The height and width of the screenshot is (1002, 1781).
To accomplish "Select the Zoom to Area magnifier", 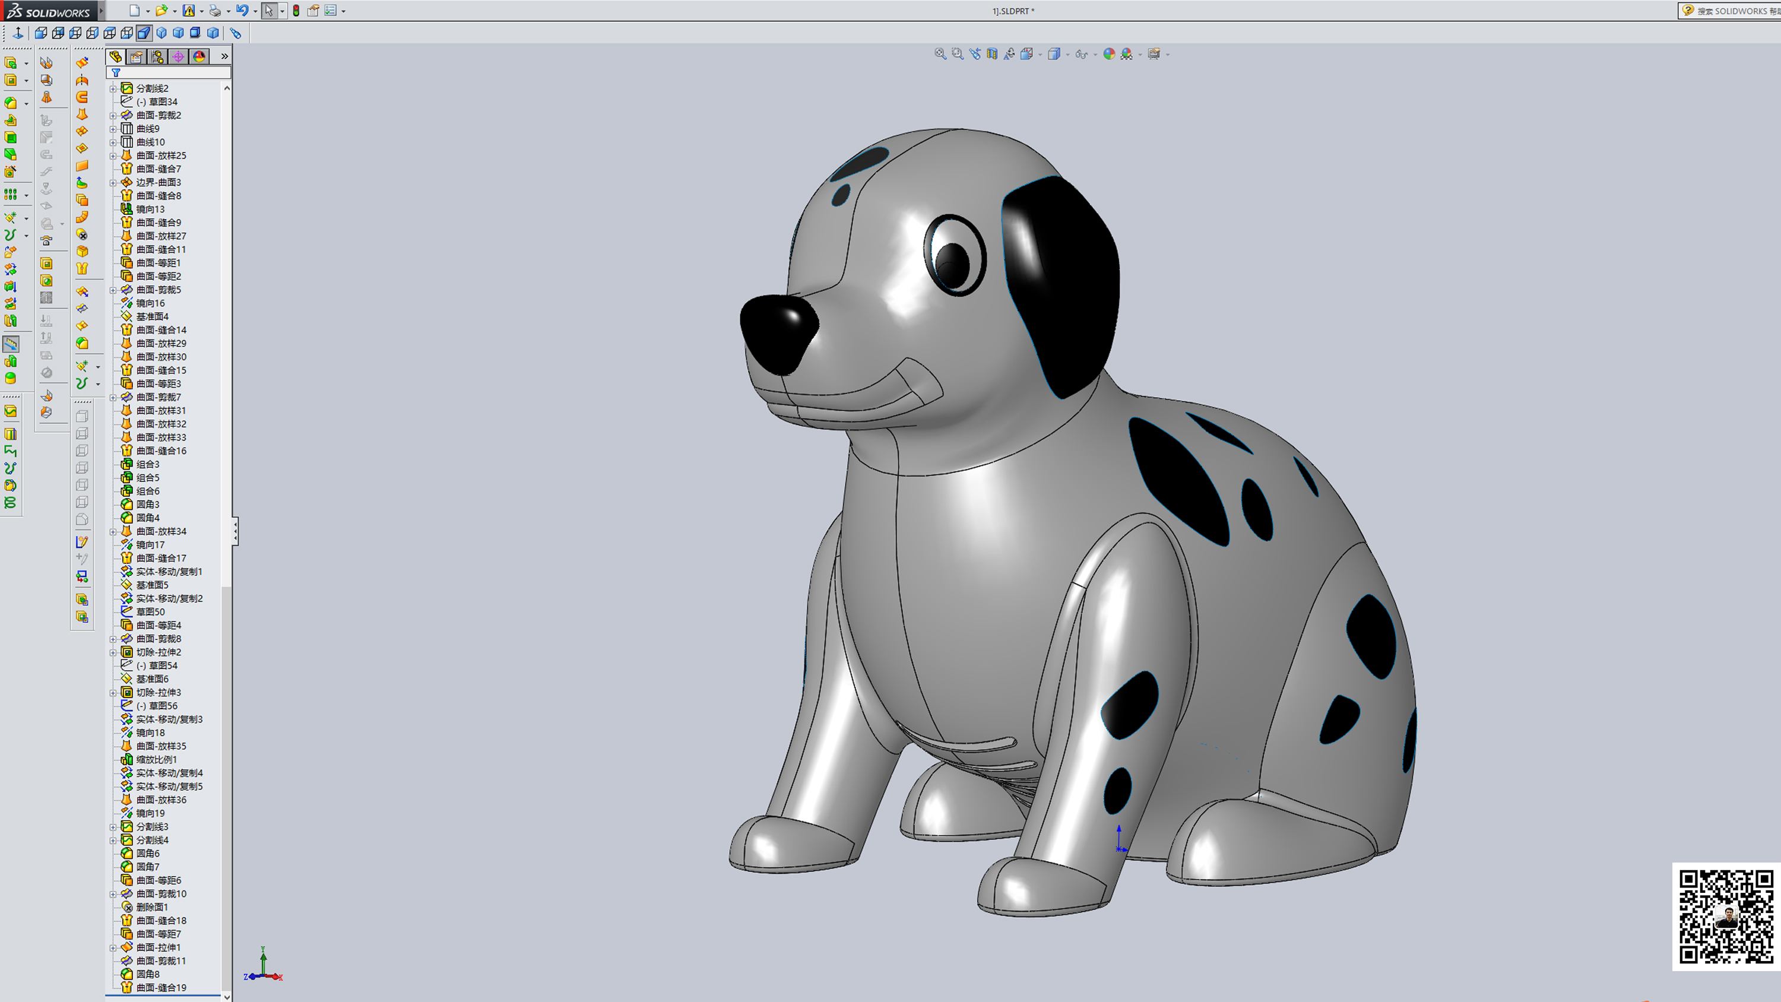I will (x=958, y=54).
